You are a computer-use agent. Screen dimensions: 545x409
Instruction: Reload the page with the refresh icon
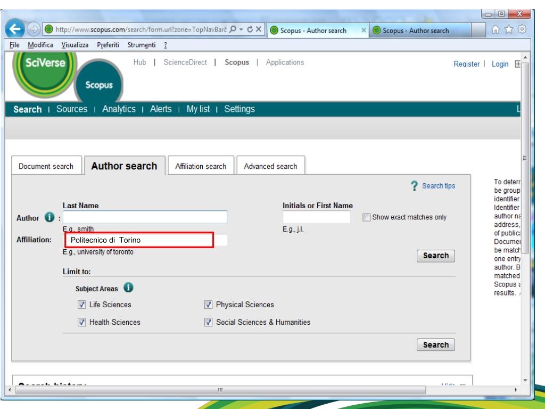(250, 29)
